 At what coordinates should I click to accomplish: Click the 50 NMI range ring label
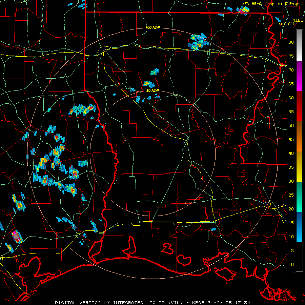point(152,90)
